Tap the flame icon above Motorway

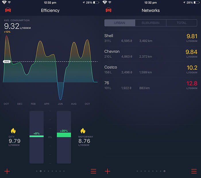click(x=83, y=131)
